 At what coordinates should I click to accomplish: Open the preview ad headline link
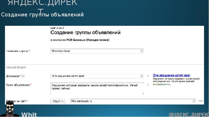pos(171,75)
